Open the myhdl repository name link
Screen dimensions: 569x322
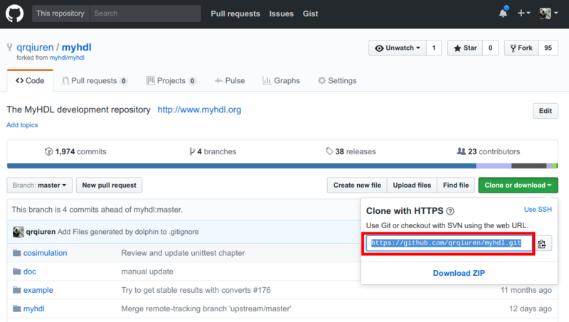pyautogui.click(x=76, y=47)
